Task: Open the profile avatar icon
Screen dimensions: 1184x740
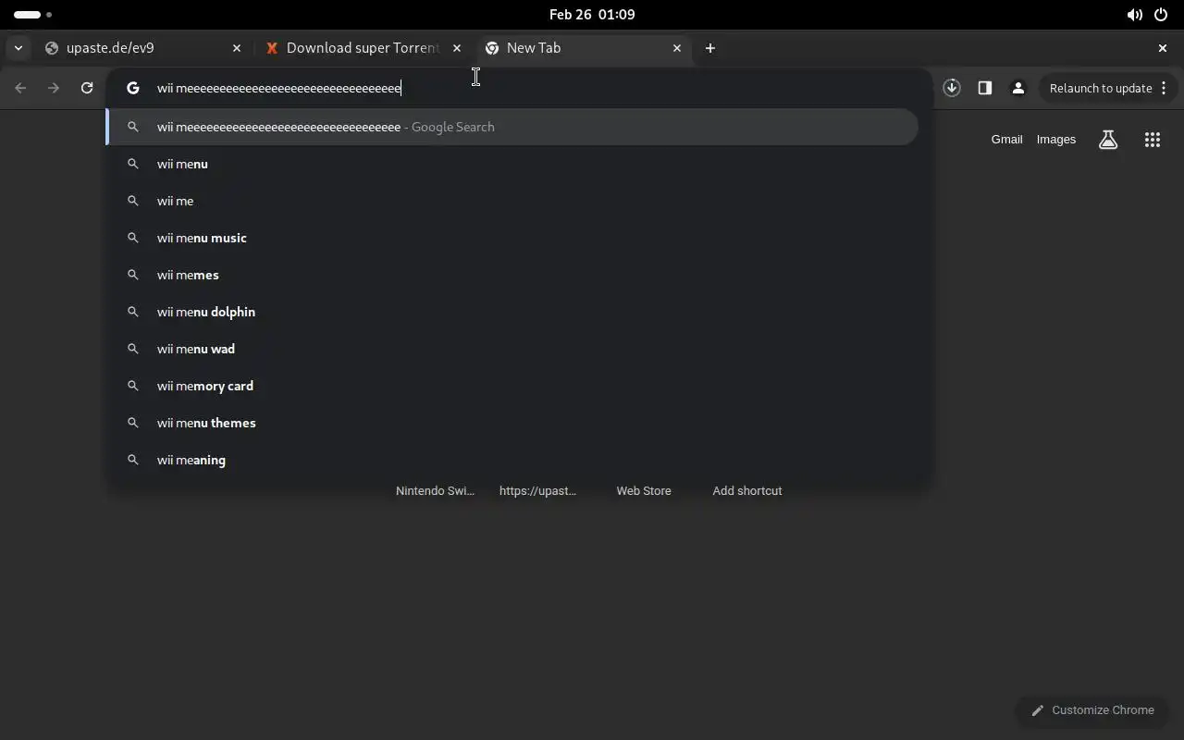Action: tap(1018, 88)
